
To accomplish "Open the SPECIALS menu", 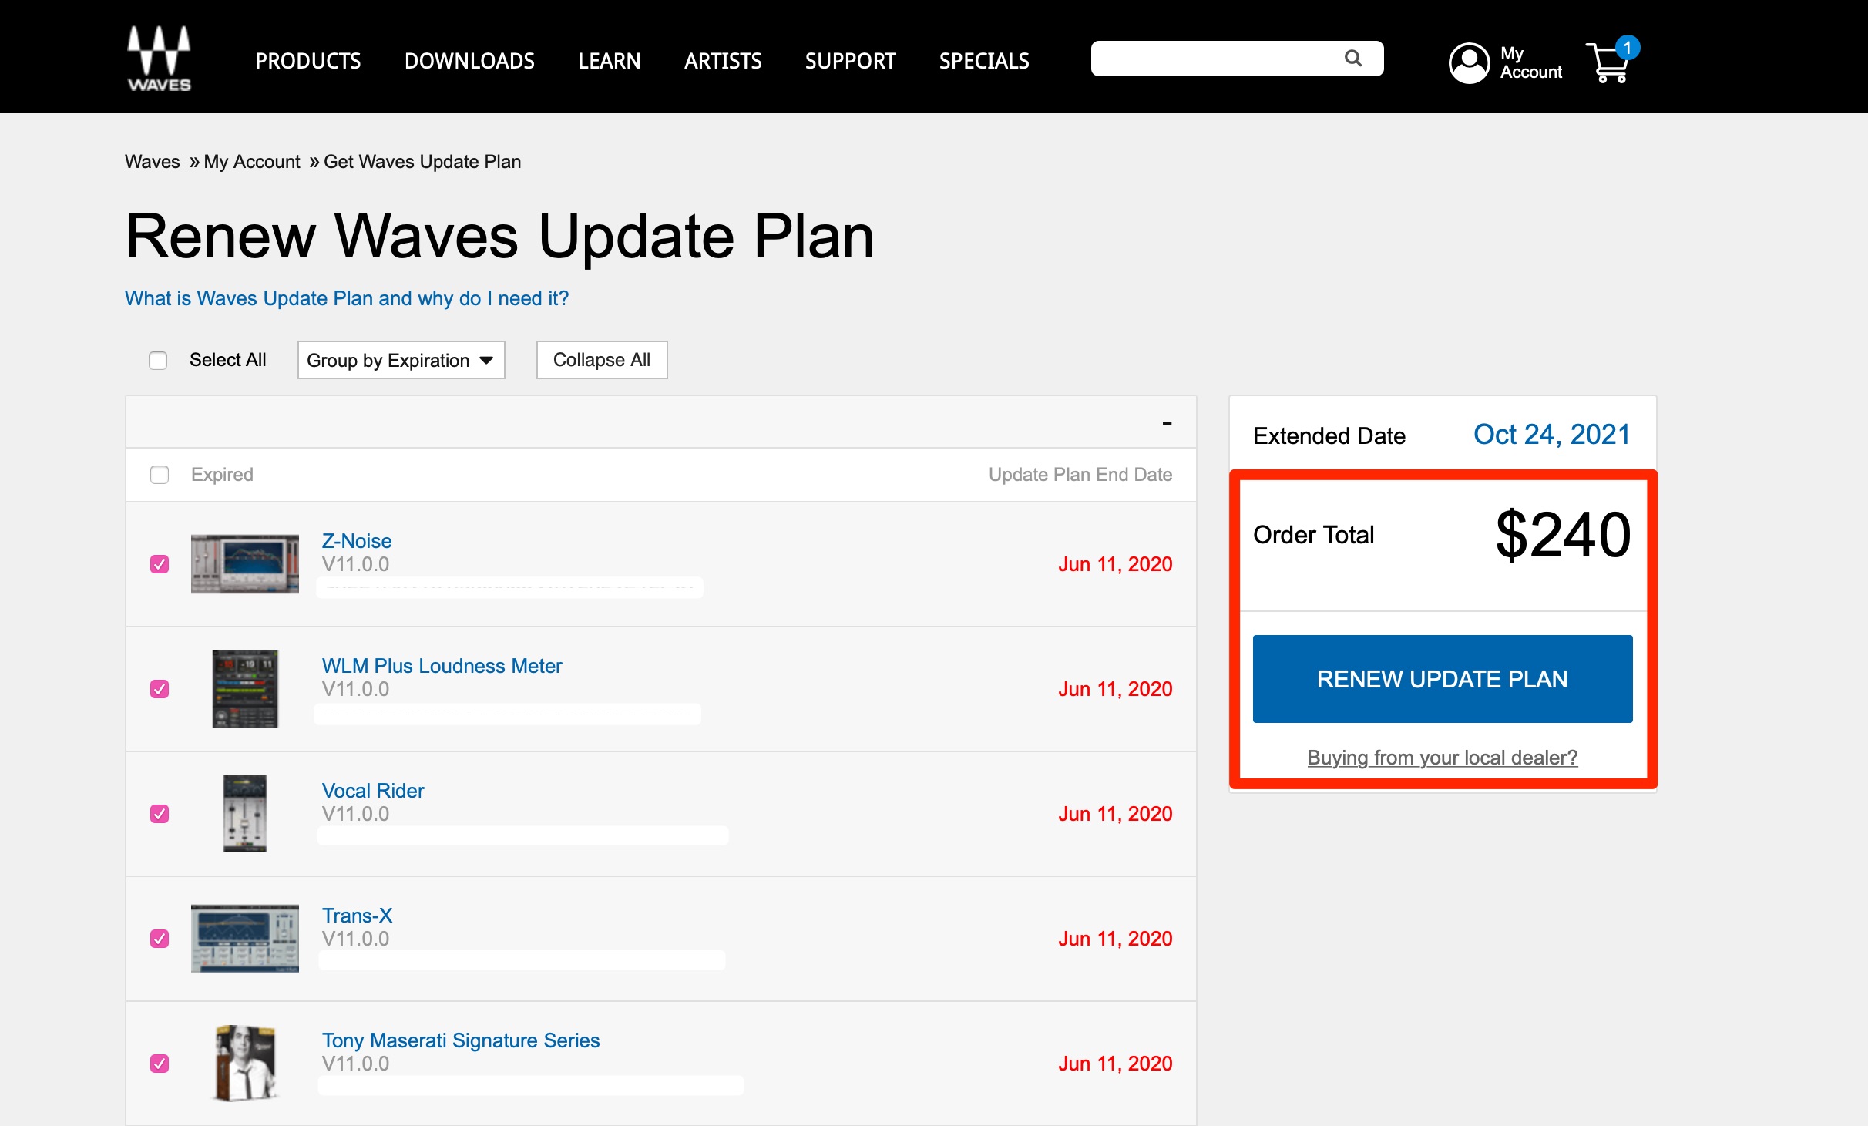I will pos(984,61).
